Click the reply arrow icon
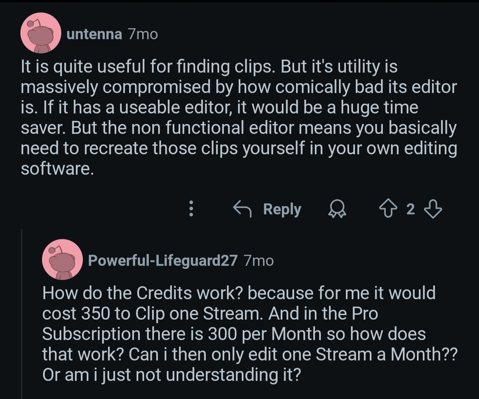 point(243,209)
